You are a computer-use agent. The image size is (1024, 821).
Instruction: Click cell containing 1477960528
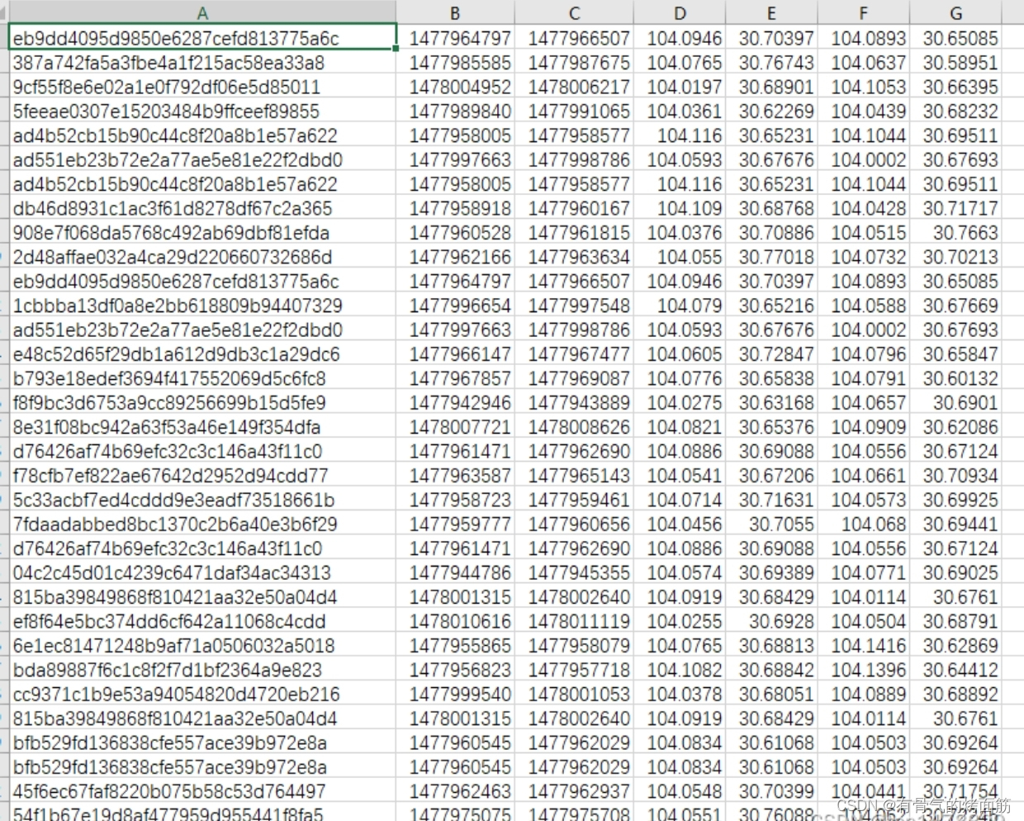(x=455, y=233)
